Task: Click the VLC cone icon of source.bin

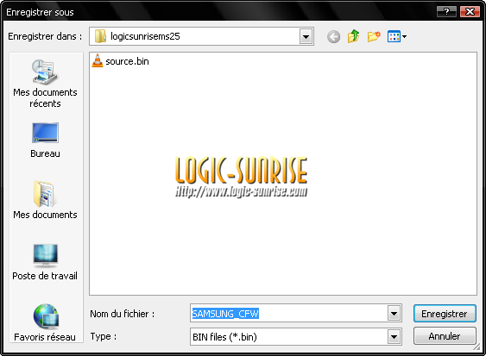Action: point(98,60)
